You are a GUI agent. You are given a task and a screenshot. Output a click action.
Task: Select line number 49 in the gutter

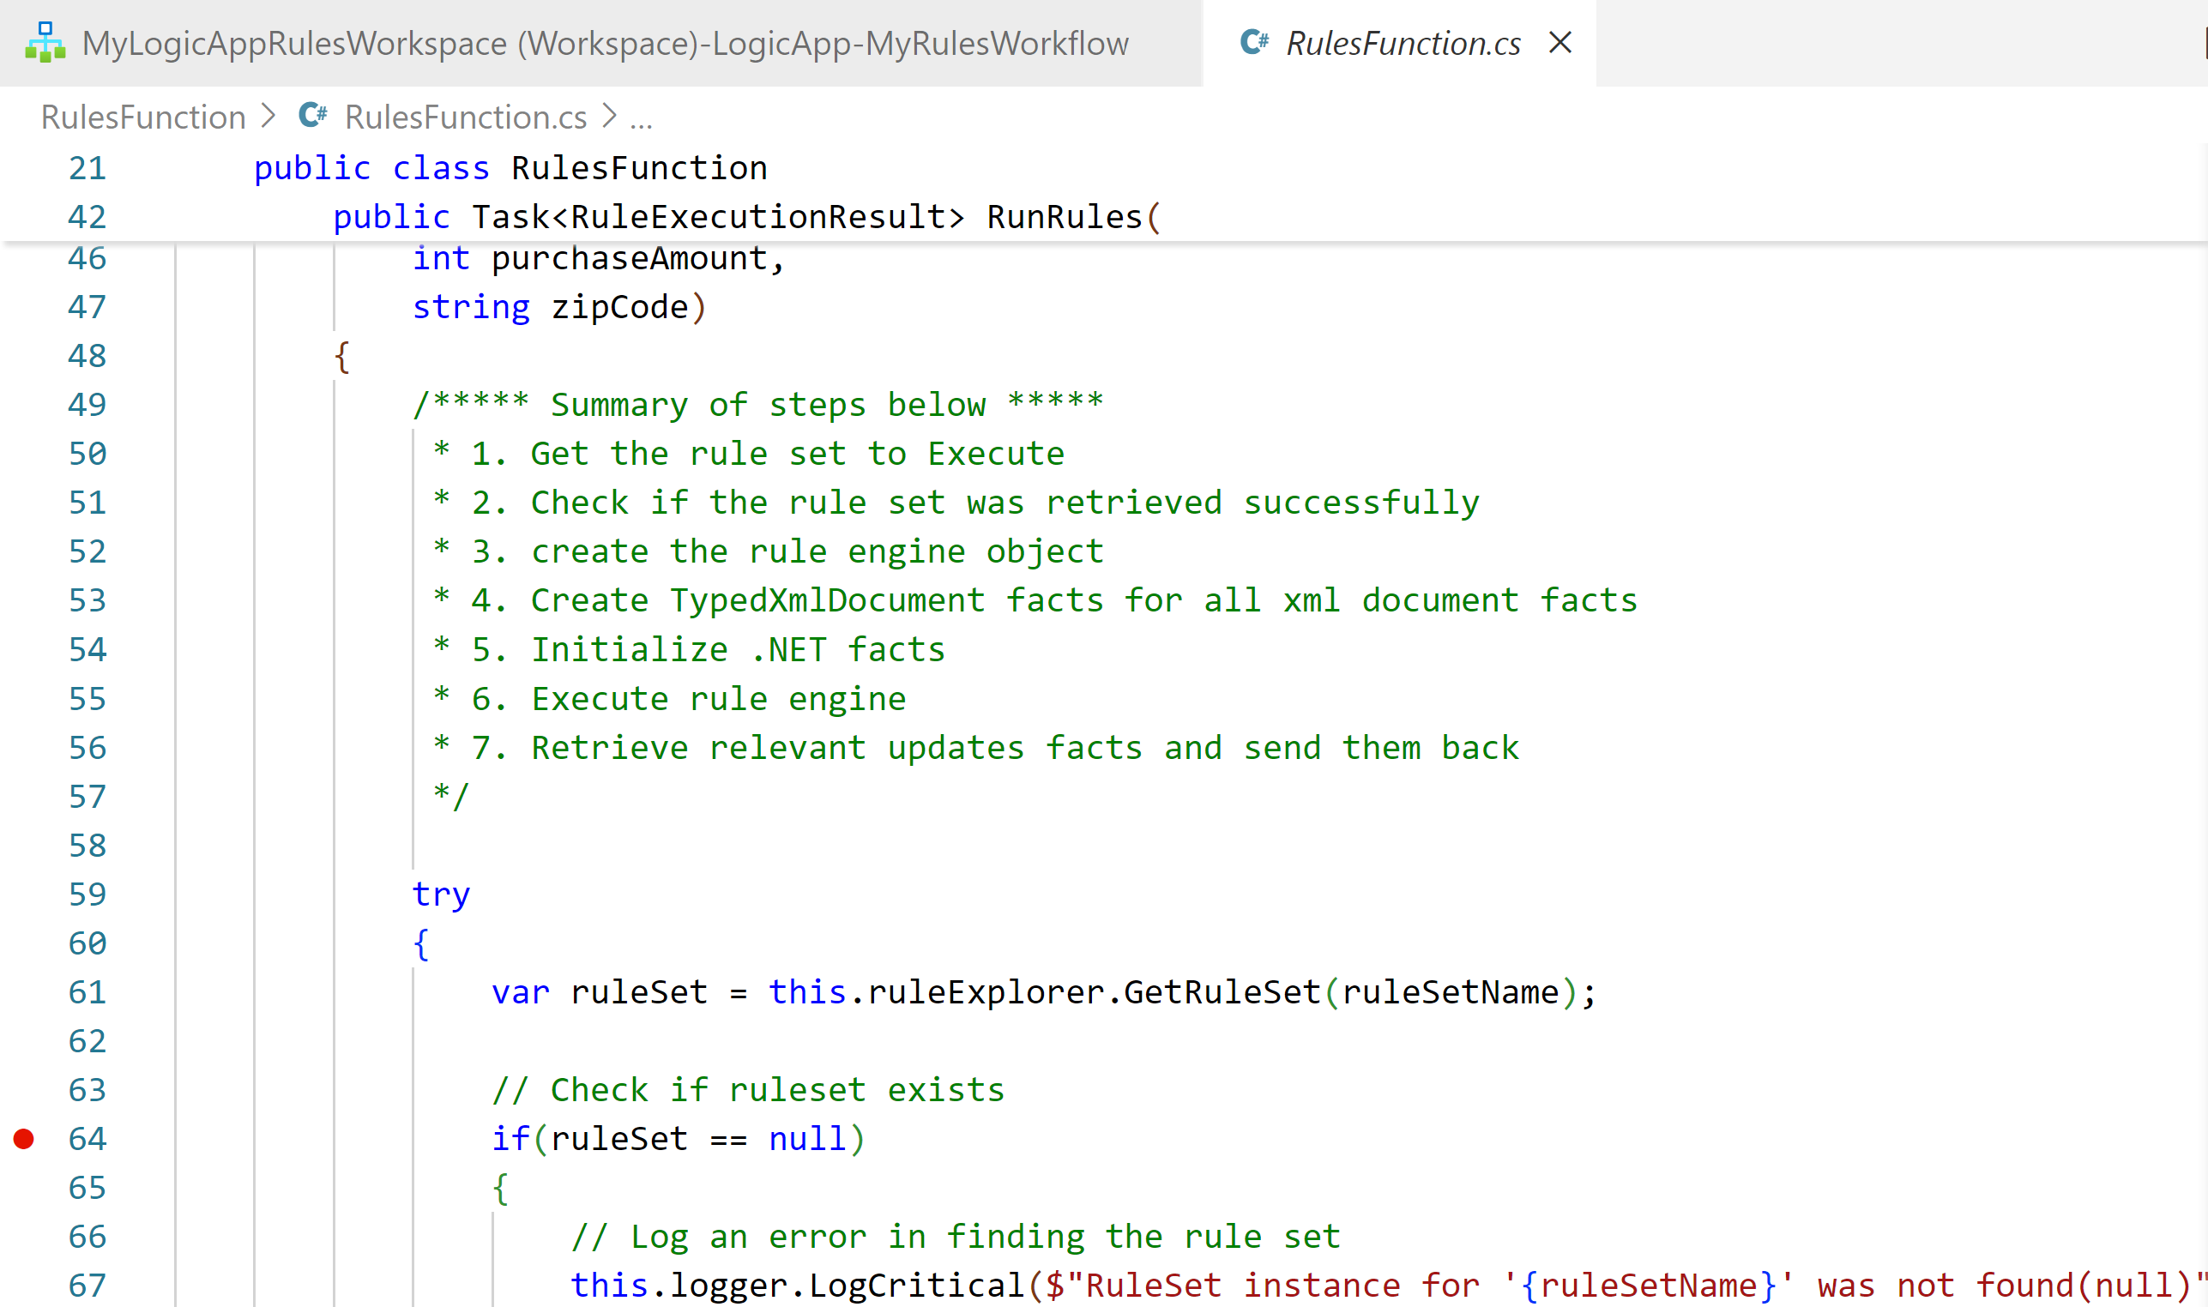(x=86, y=404)
